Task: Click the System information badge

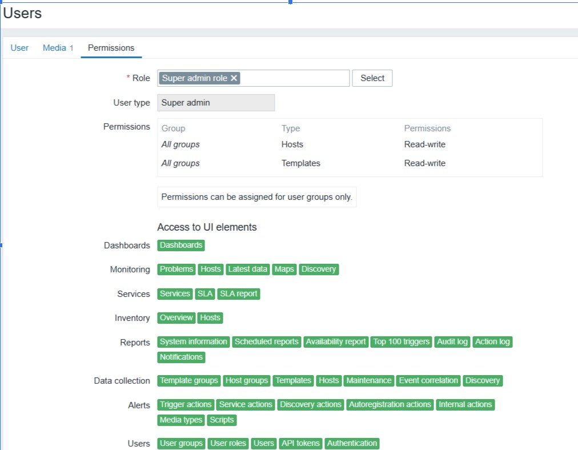Action: coord(194,341)
